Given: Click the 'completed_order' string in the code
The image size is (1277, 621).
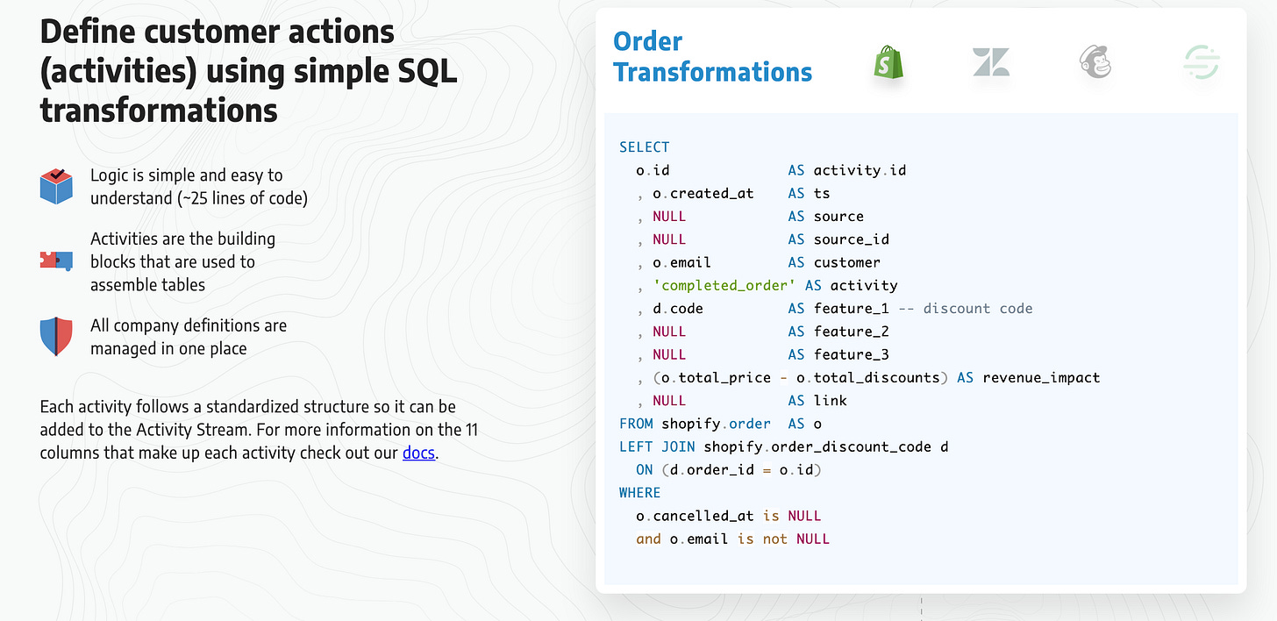Looking at the screenshot, I should (x=724, y=285).
